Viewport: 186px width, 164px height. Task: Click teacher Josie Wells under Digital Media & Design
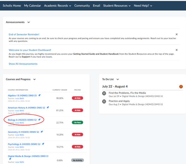point(20,162)
